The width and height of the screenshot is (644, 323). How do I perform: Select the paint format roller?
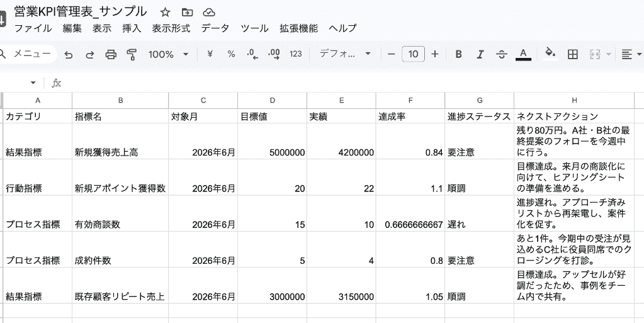(x=132, y=54)
